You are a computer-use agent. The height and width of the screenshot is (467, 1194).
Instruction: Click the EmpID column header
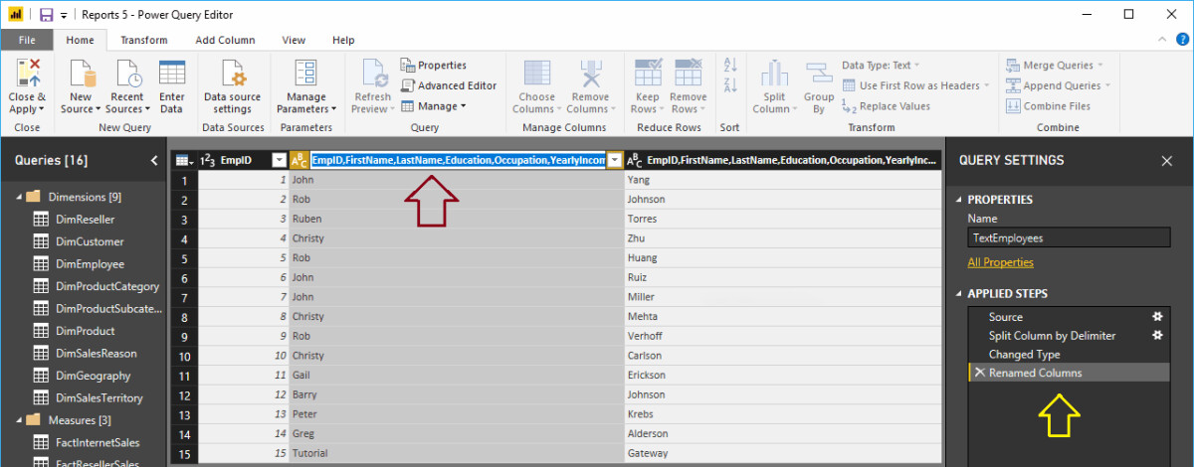pyautogui.click(x=235, y=160)
